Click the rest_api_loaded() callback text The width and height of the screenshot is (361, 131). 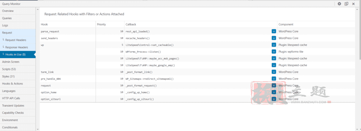137,31
